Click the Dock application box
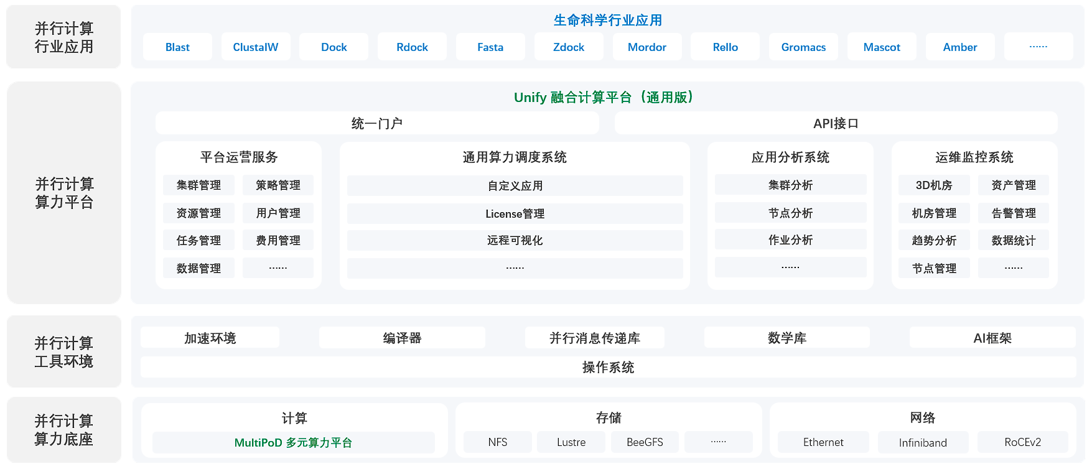The height and width of the screenshot is (469, 1092). 334,47
